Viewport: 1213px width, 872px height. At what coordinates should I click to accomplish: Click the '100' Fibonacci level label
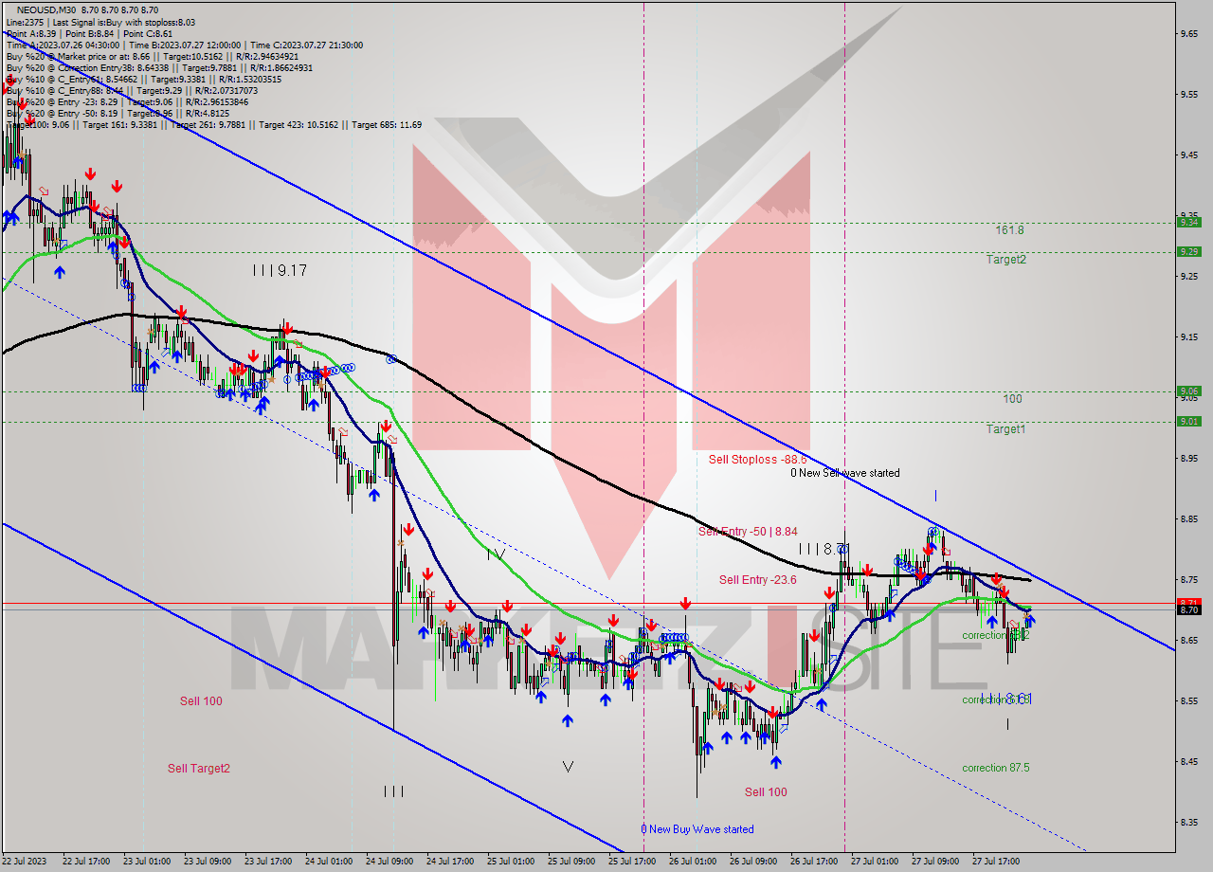tap(1012, 399)
